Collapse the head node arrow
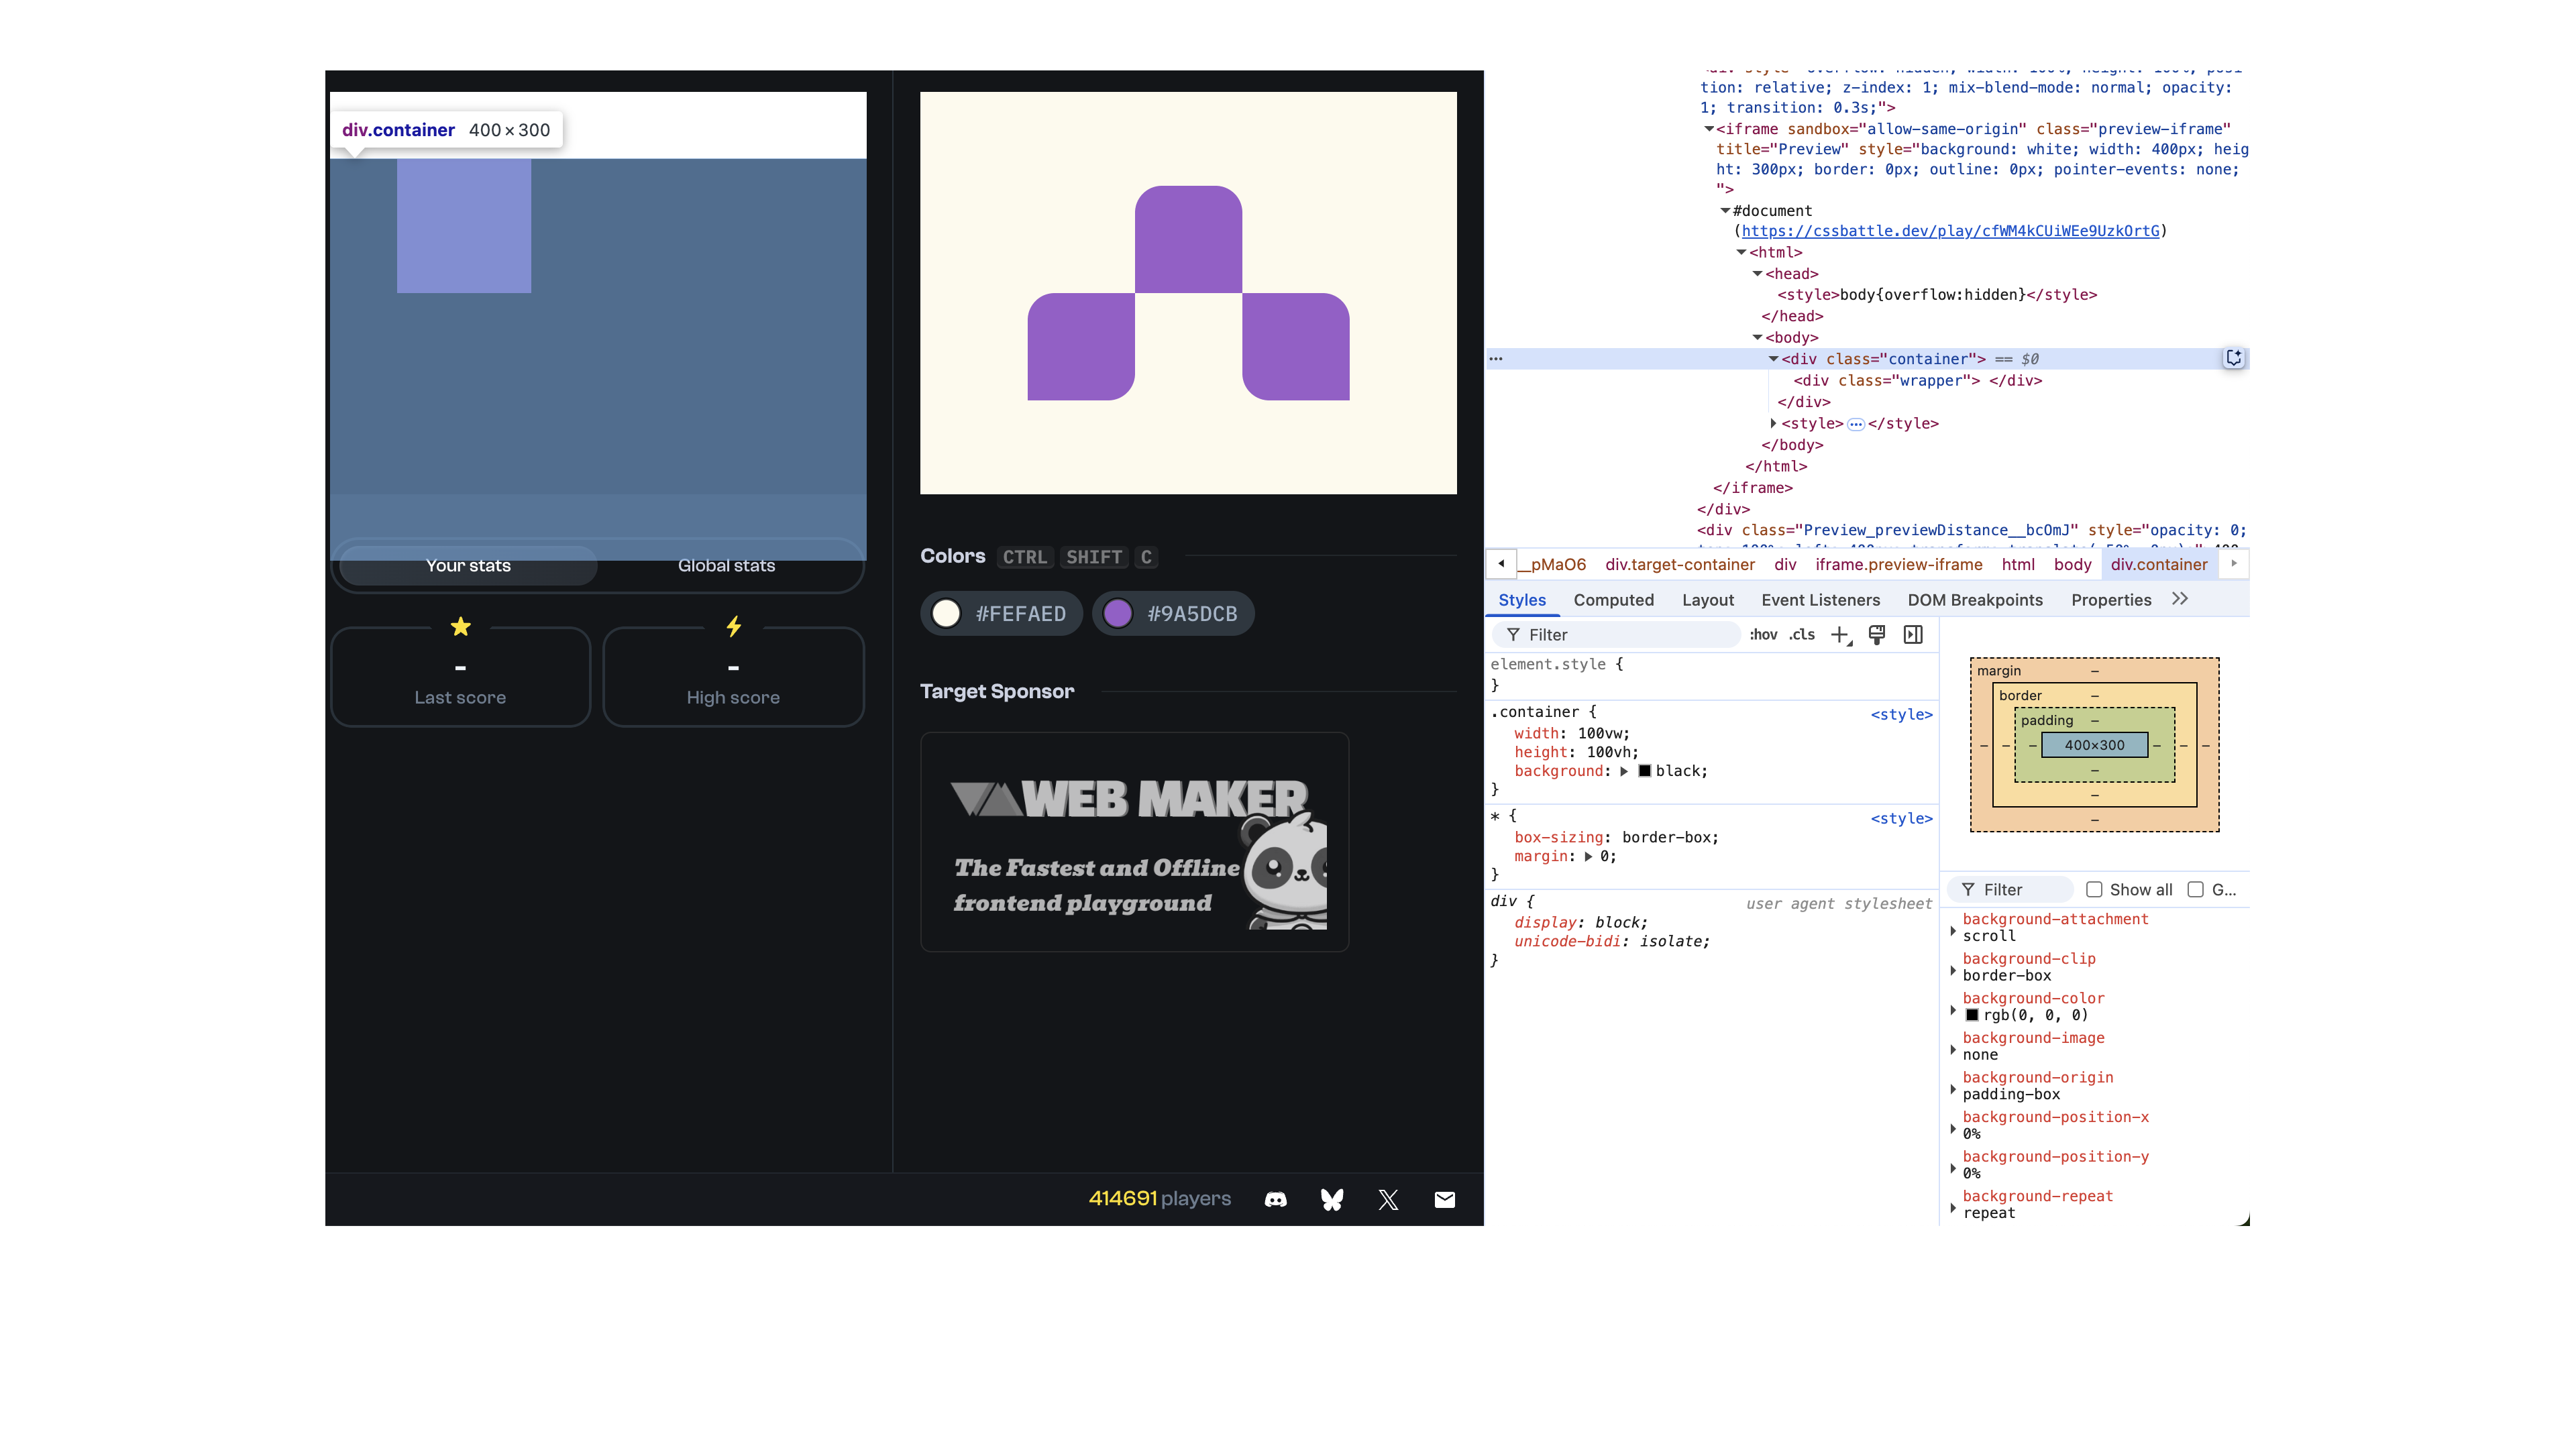2576x1442 pixels. click(x=1757, y=274)
